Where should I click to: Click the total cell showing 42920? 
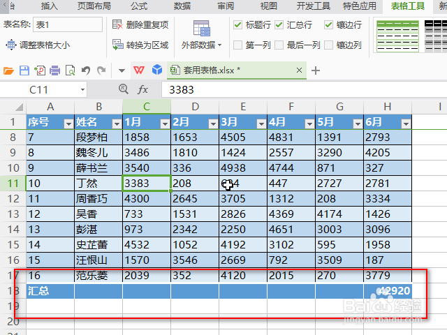tap(388, 291)
